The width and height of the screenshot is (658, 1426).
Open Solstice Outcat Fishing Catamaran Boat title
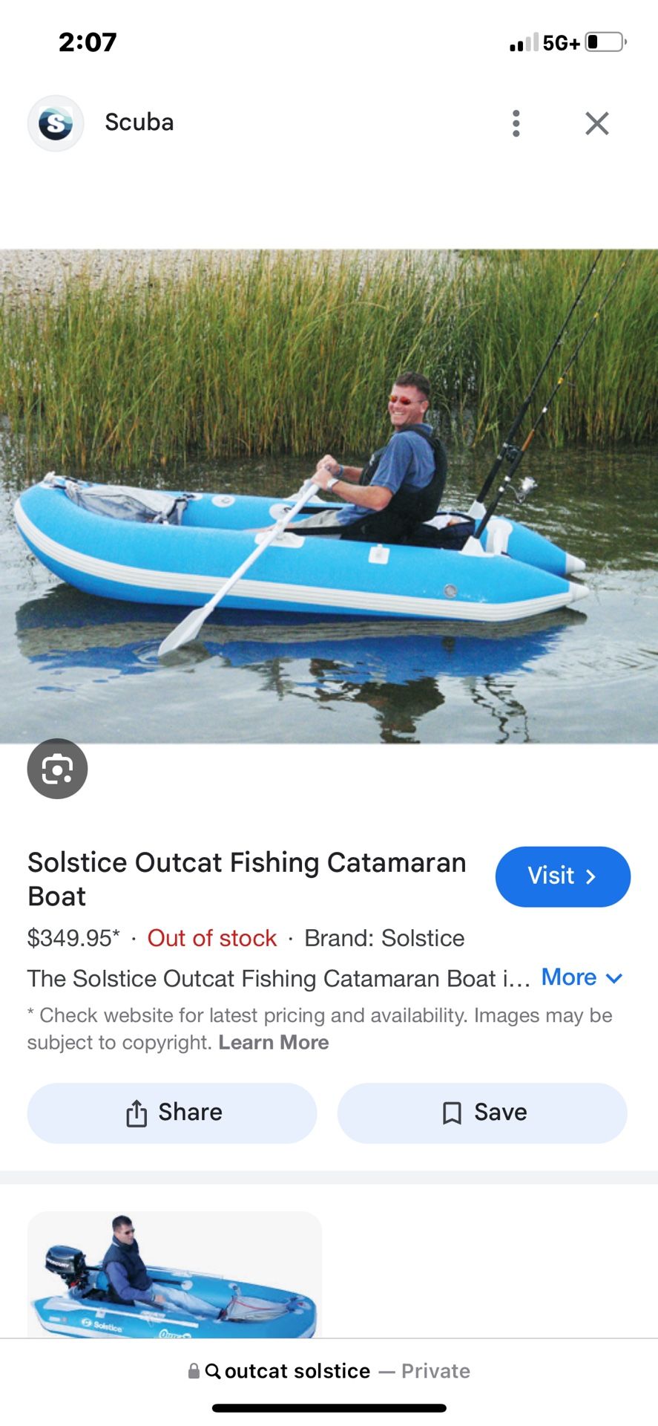(247, 879)
